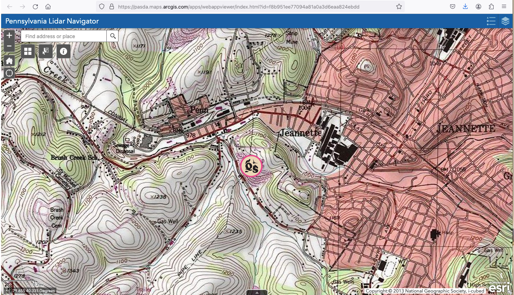Activate the Select features tool
The height and width of the screenshot is (295, 514).
pos(46,52)
